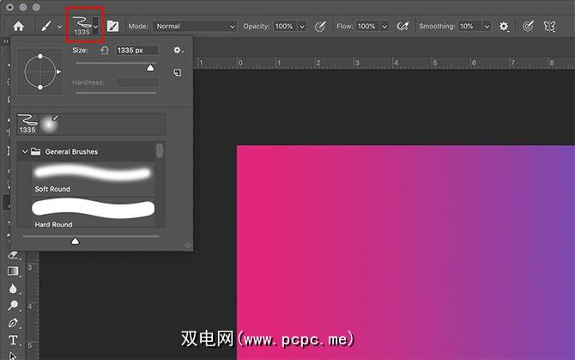Select the Gradient tool

[x=13, y=272]
